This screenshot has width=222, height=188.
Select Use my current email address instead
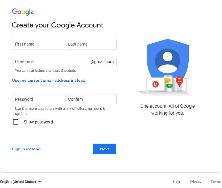pyautogui.click(x=49, y=80)
